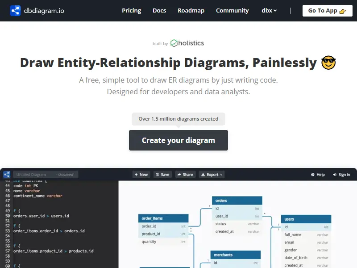Viewport: 357px width, 268px height.
Task: Click the date_of_birth row in users table
Action: pos(306,258)
